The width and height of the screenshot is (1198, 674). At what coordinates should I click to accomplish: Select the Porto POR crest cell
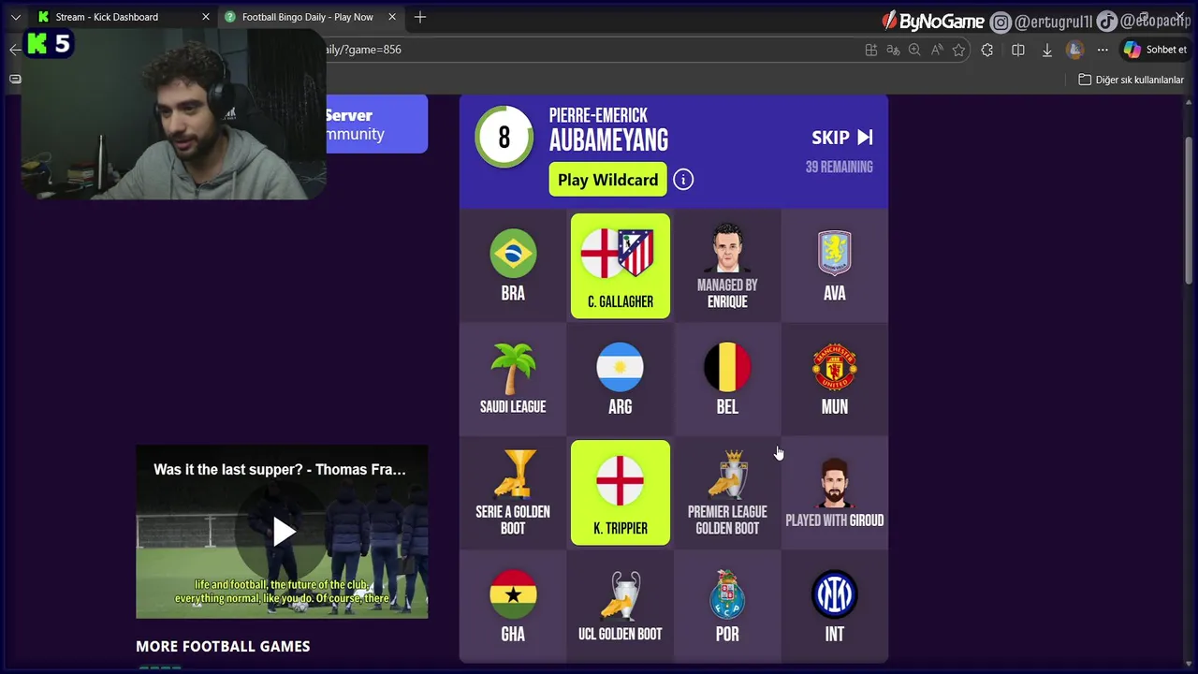(727, 607)
